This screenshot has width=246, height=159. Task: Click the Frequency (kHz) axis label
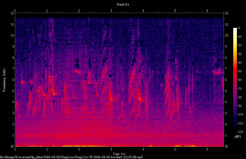[4, 80]
